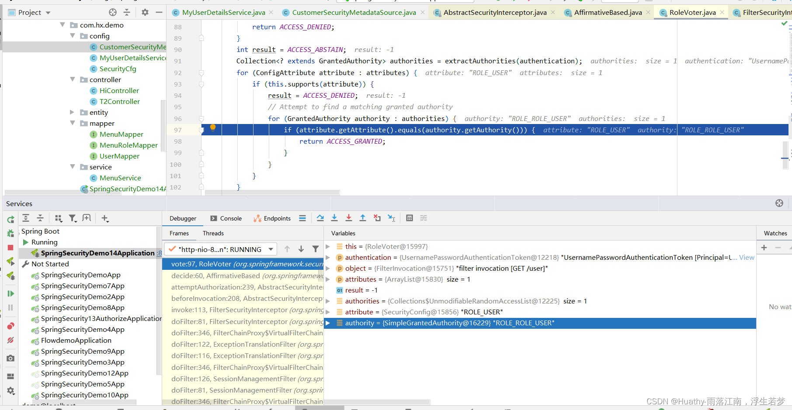Open the Project view dropdown
This screenshot has height=410, width=792.
point(48,13)
